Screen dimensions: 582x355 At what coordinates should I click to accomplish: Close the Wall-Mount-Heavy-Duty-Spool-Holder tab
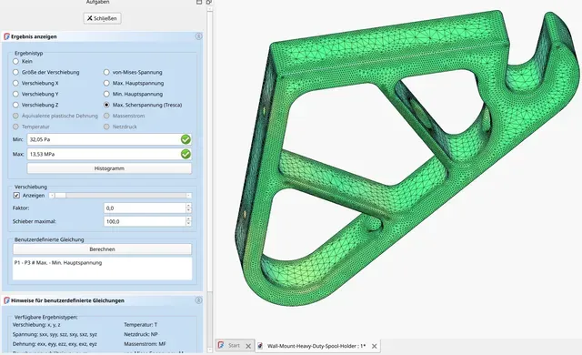pyautogui.click(x=374, y=346)
